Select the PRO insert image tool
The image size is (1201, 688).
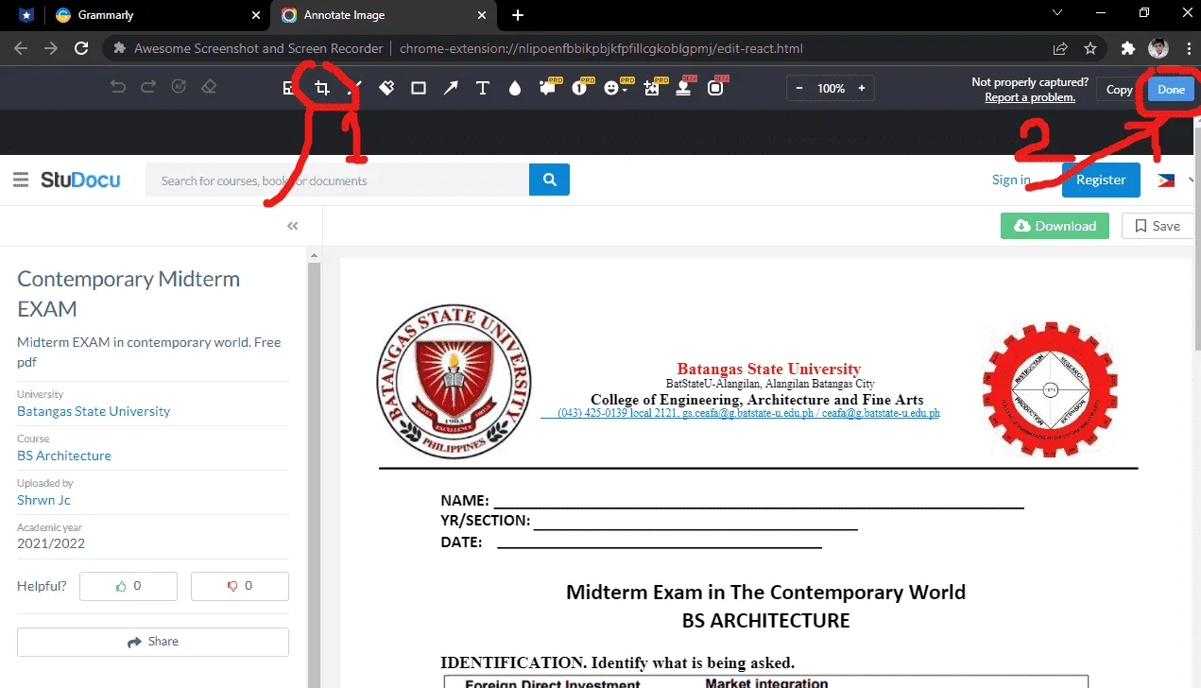tap(651, 88)
